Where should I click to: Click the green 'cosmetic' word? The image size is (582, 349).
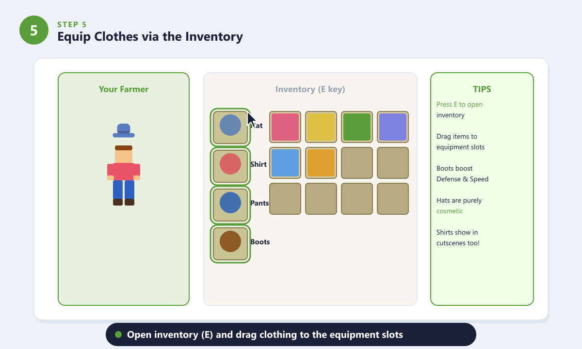(450, 211)
